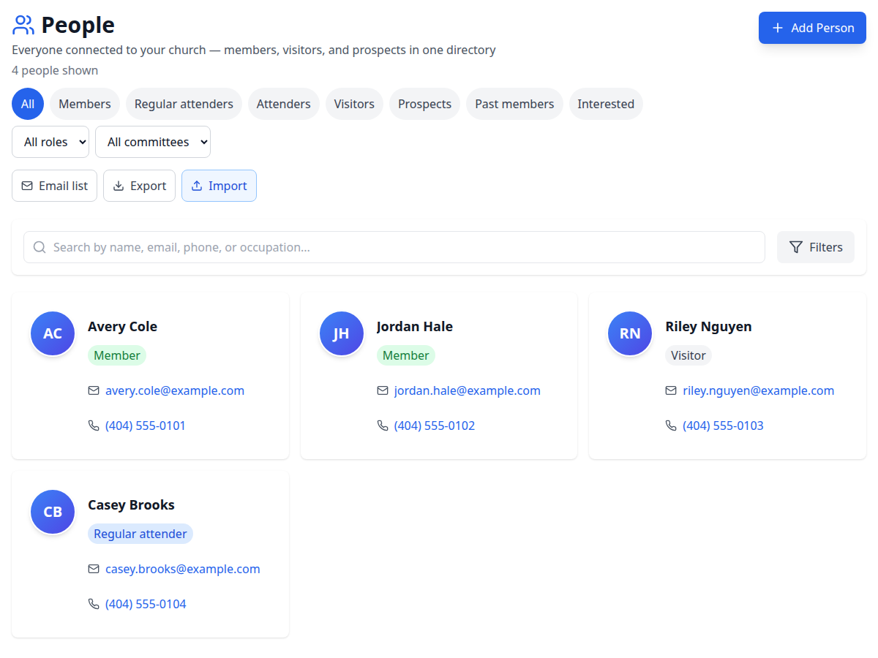Click the envelope icon on Avery Cole's card
The height and width of the screenshot is (658, 878).
(94, 390)
